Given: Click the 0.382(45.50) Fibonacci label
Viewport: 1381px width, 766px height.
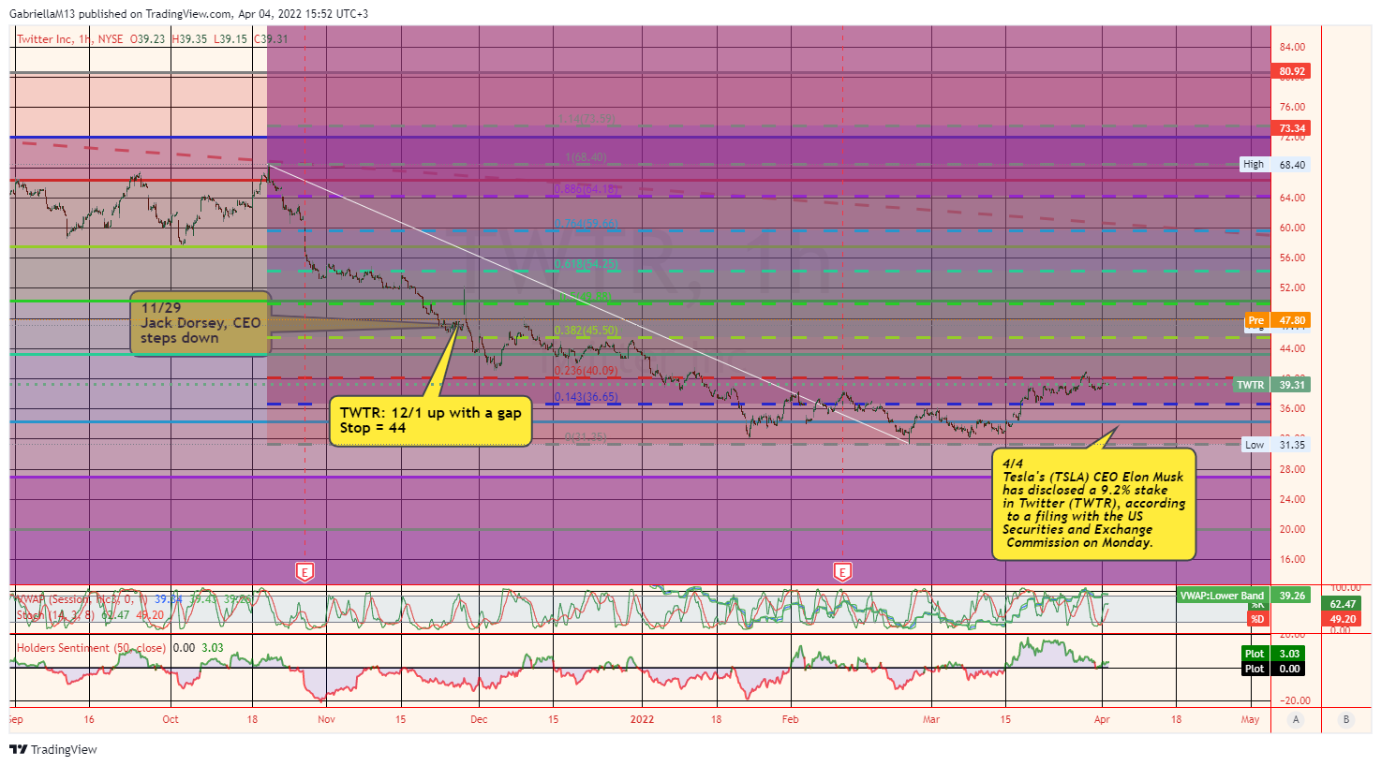Looking at the screenshot, I should (x=587, y=331).
